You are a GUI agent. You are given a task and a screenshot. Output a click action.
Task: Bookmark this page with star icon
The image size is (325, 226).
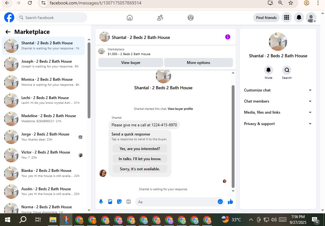click(x=291, y=3)
